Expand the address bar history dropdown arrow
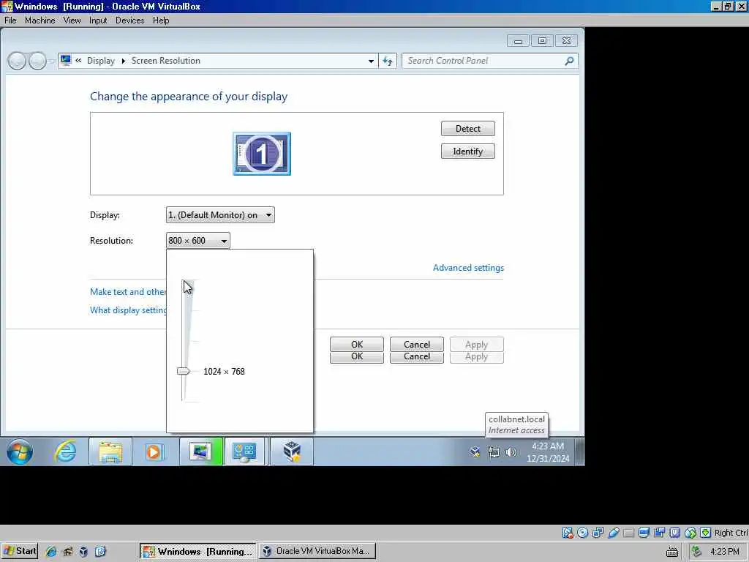Viewport: 749px width, 562px height. point(371,61)
